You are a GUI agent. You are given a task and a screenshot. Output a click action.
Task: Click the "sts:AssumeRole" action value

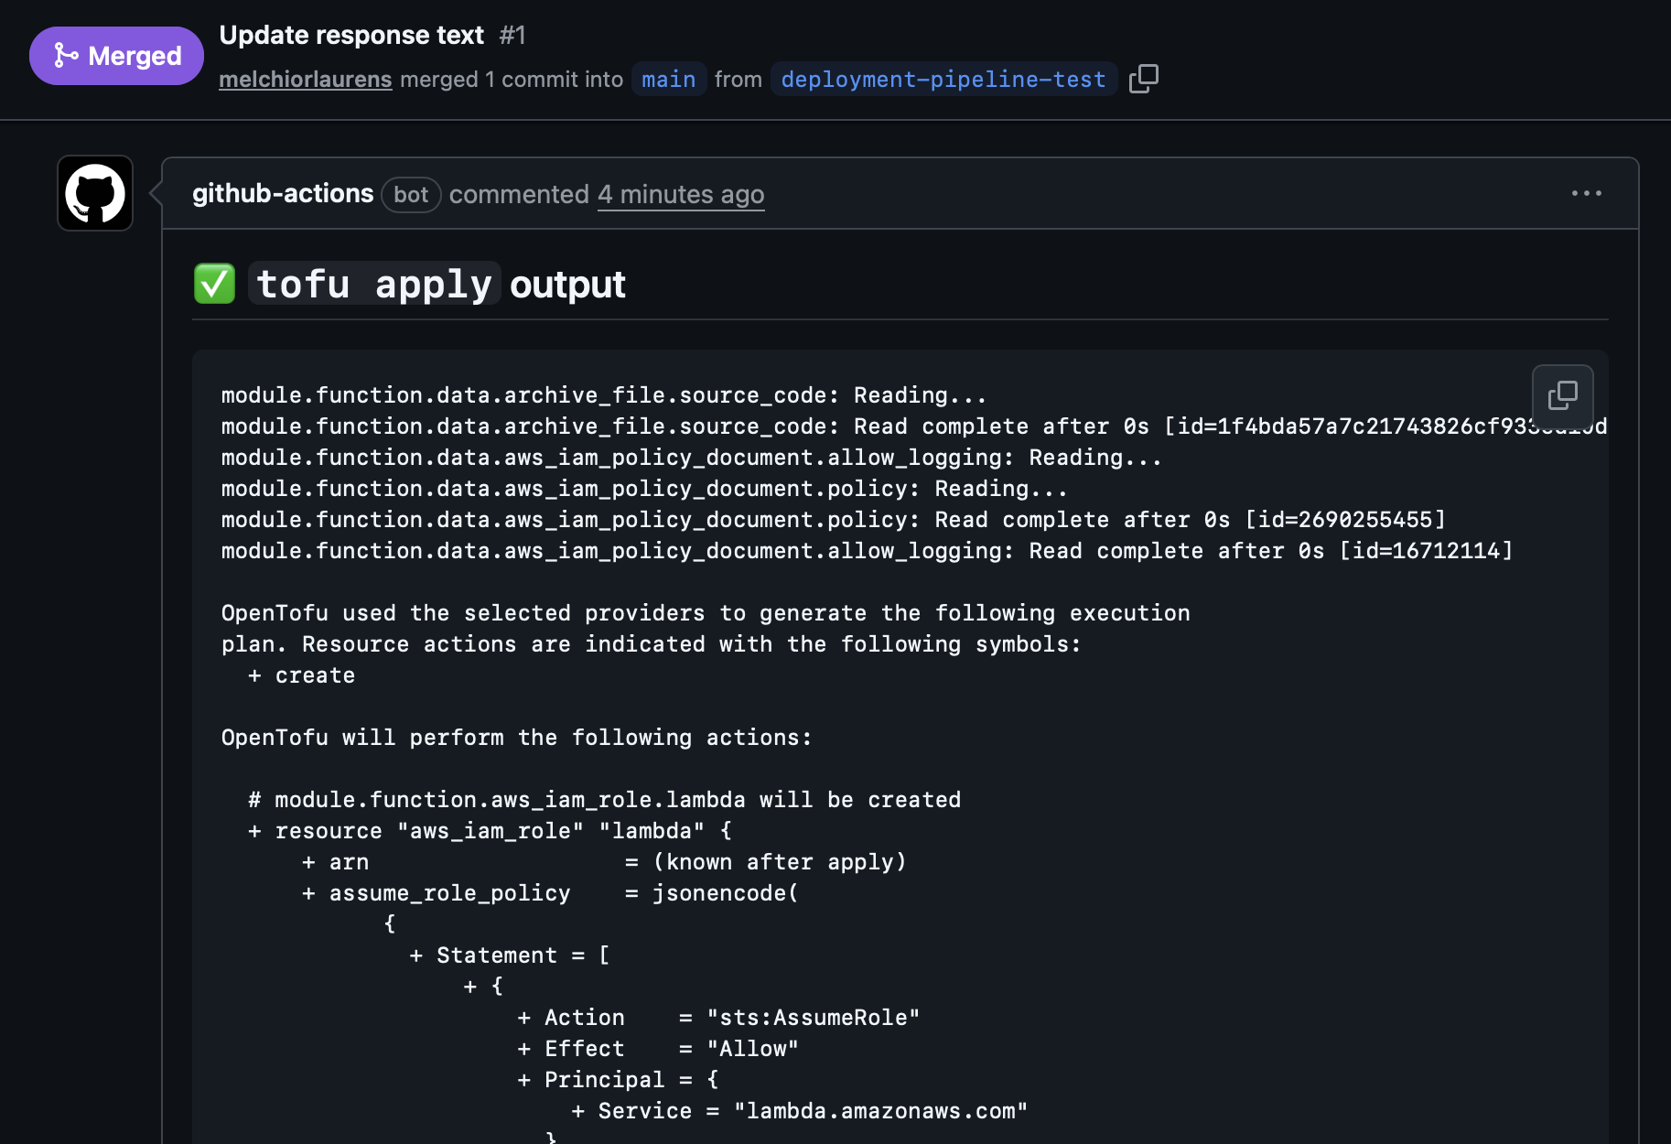tap(813, 1018)
